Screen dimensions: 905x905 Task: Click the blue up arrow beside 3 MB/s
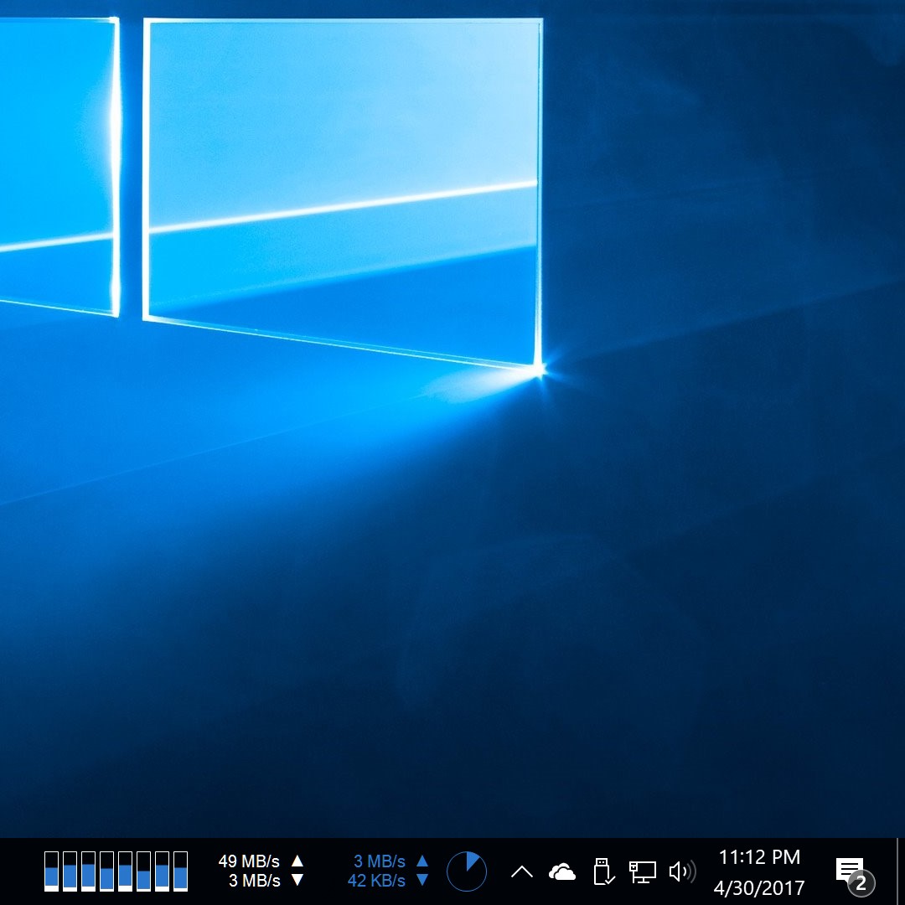pyautogui.click(x=422, y=861)
